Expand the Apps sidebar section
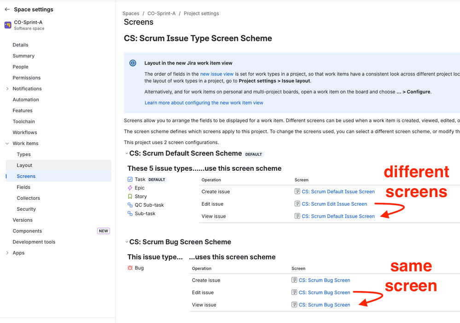This screenshot has height=323, width=460. [7, 253]
